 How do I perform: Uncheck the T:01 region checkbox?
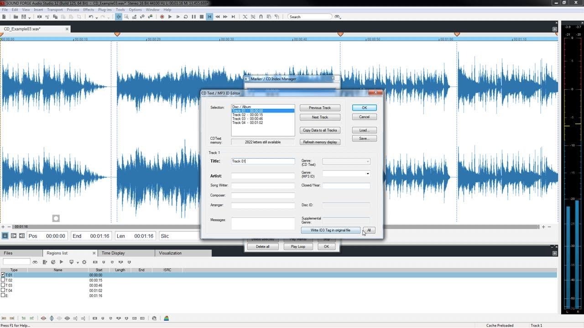[x=3, y=275]
